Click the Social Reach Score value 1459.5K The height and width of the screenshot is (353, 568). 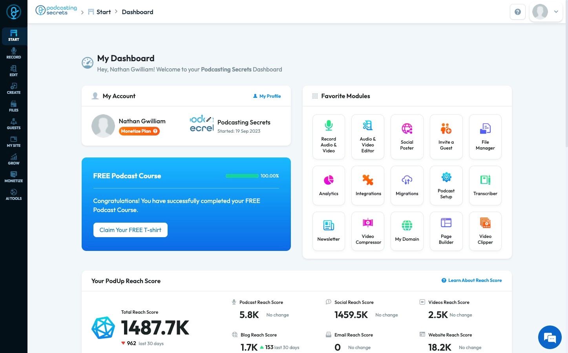coord(351,315)
